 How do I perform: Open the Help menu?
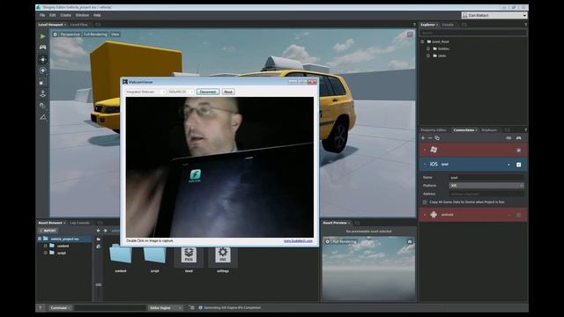click(x=97, y=16)
